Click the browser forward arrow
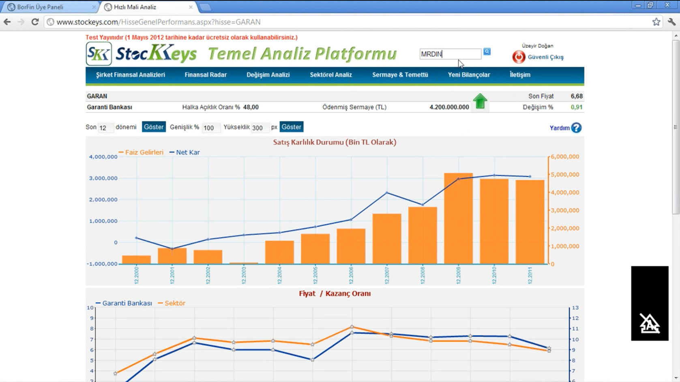The image size is (680, 382). pos(21,22)
